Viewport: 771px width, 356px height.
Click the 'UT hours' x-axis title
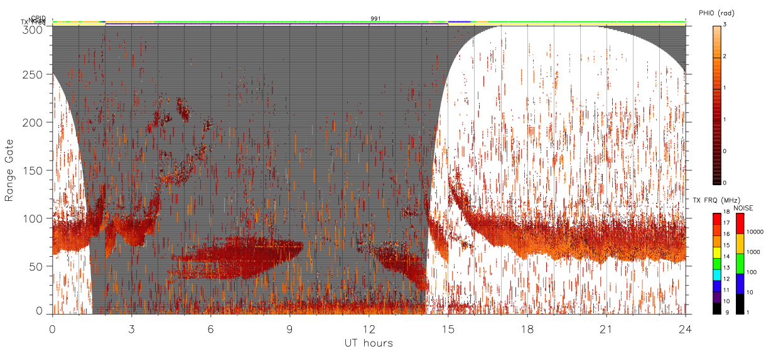369,343
